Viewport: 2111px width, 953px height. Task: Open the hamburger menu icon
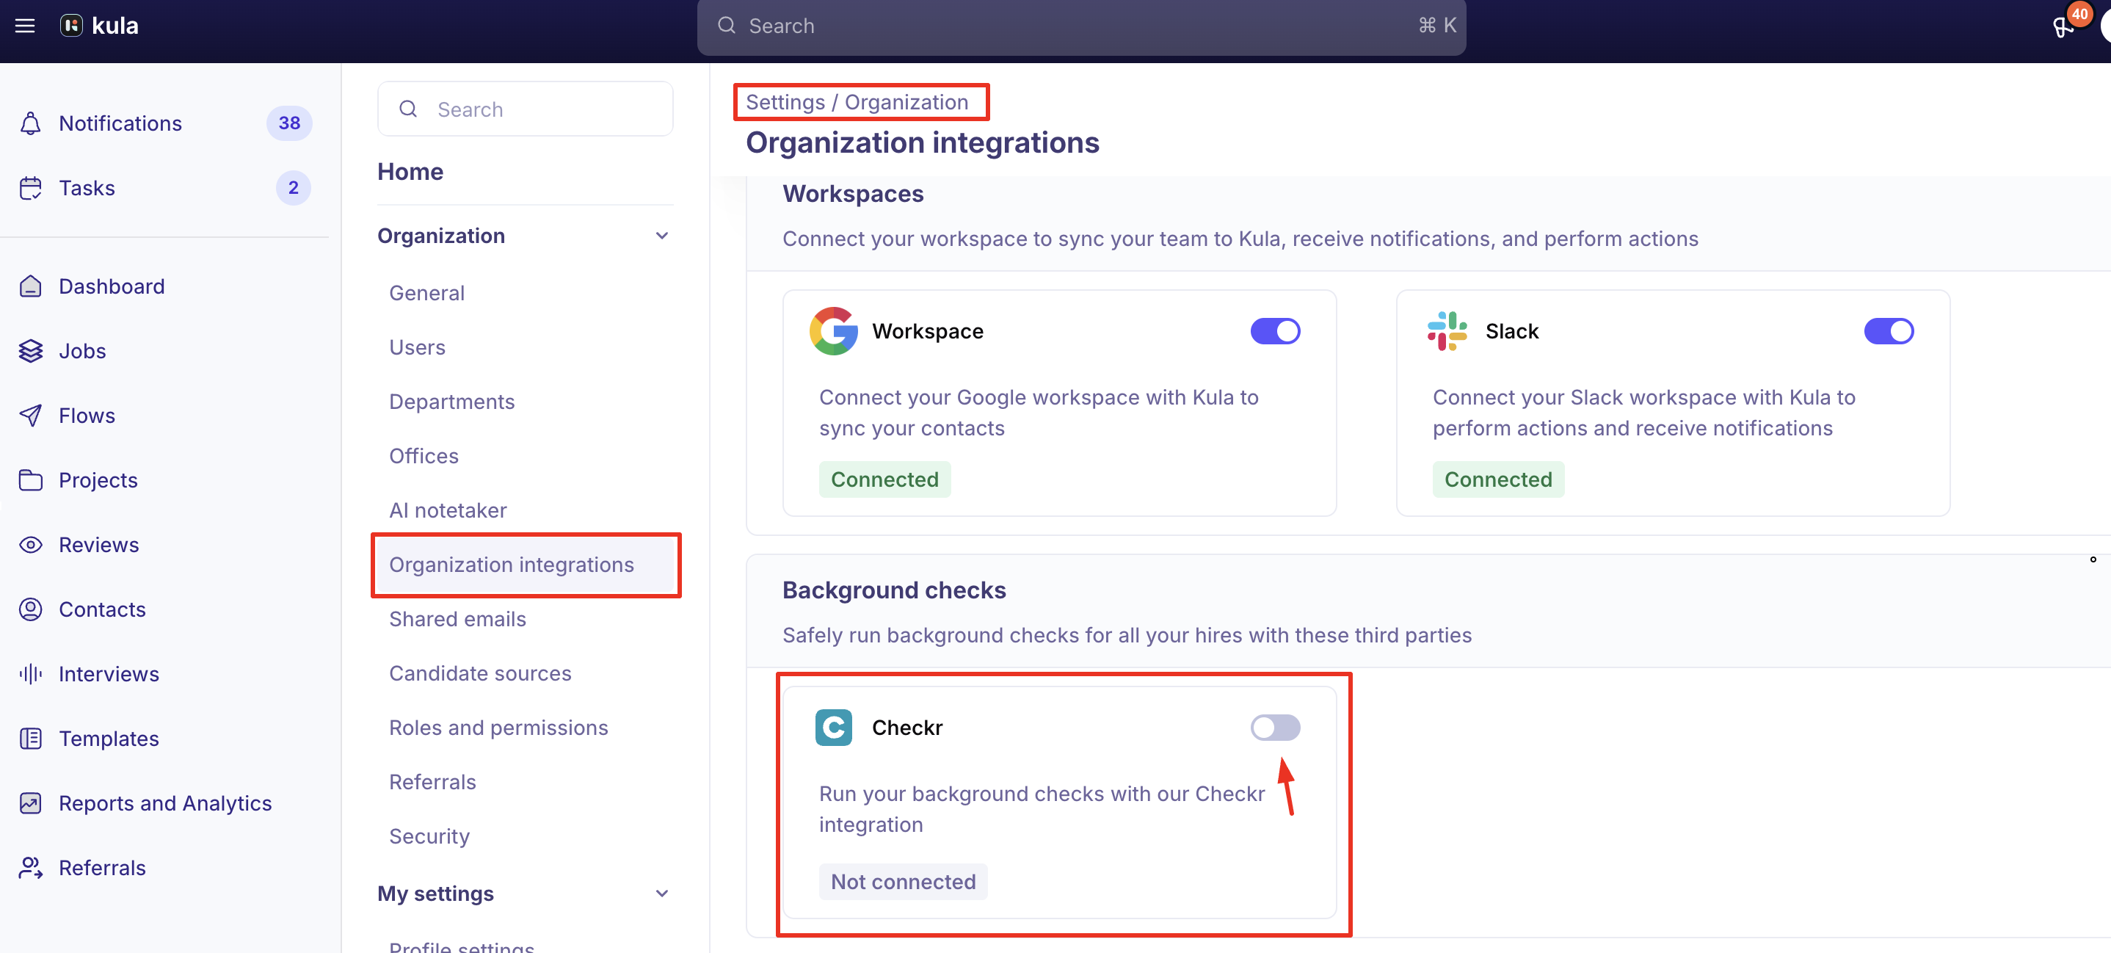[x=24, y=26]
